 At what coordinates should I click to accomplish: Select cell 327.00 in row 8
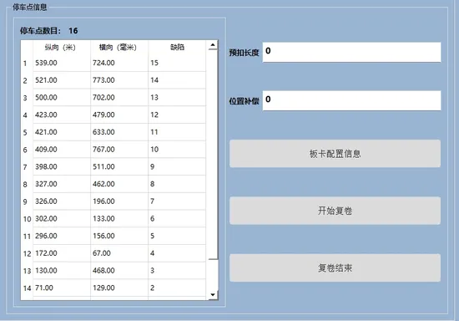(62, 184)
